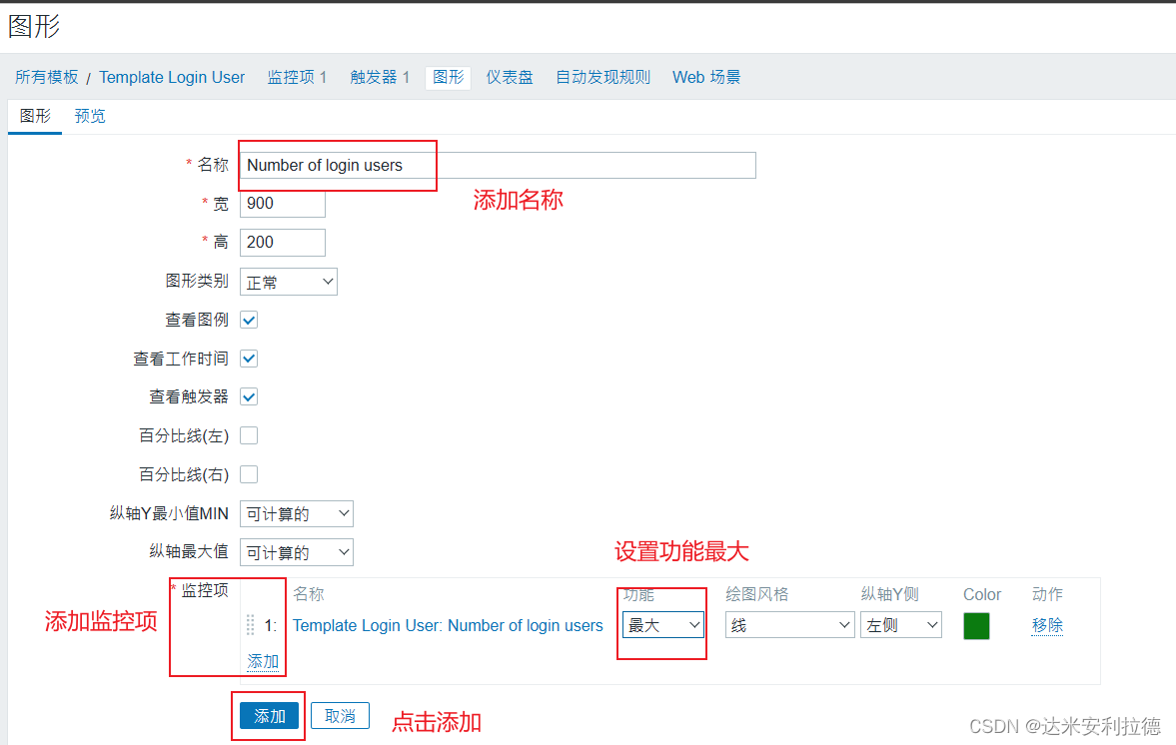The width and height of the screenshot is (1176, 745).
Task: Open 触发器 1 in the breadcrumb
Action: coord(380,77)
